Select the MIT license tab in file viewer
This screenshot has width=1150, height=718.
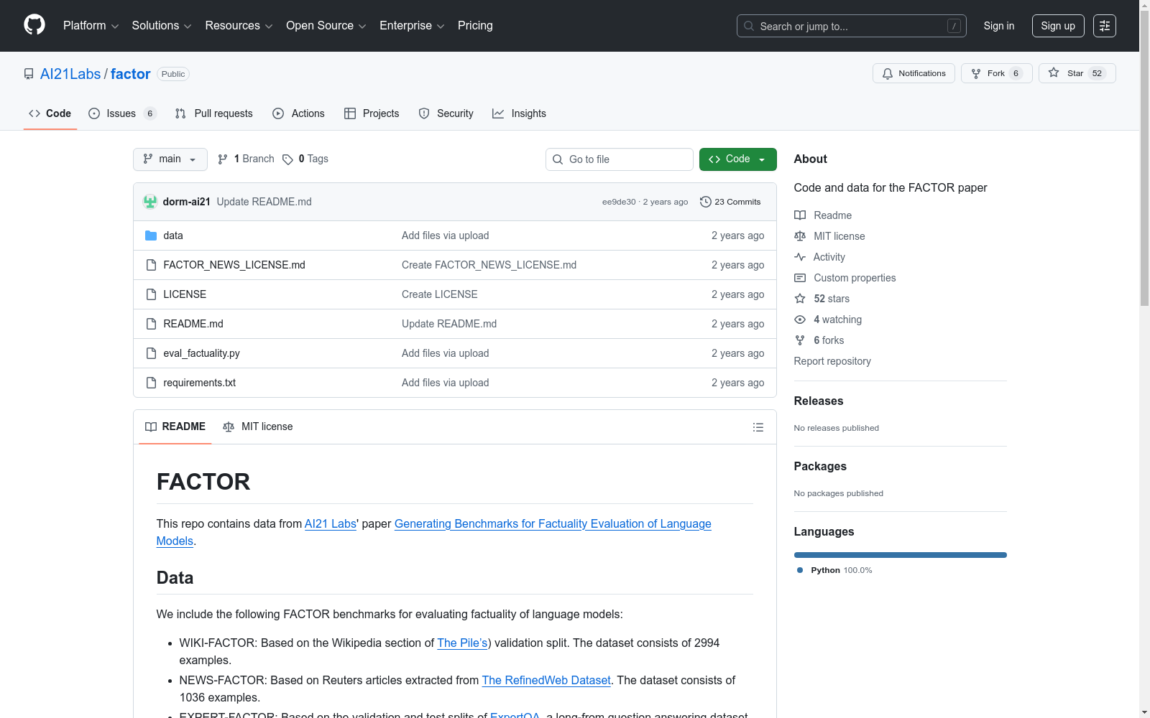[x=258, y=427]
